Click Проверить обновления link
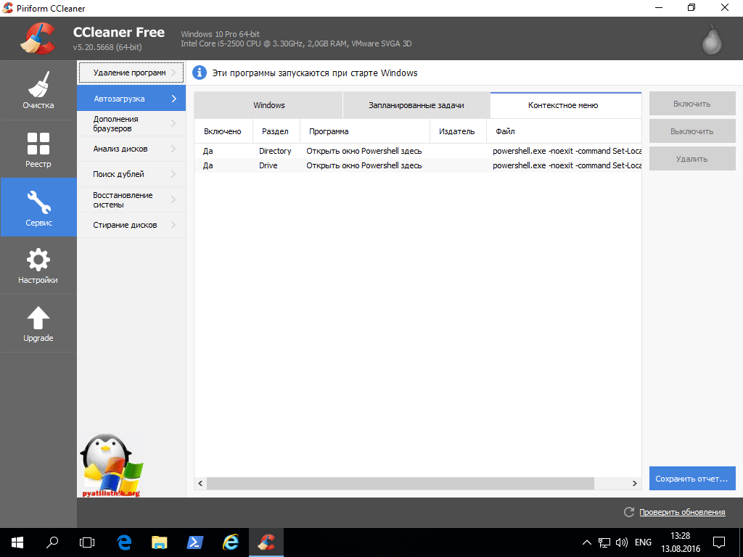The image size is (743, 557). click(681, 512)
